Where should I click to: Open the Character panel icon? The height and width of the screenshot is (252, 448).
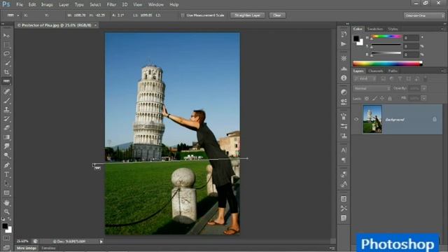(344, 150)
